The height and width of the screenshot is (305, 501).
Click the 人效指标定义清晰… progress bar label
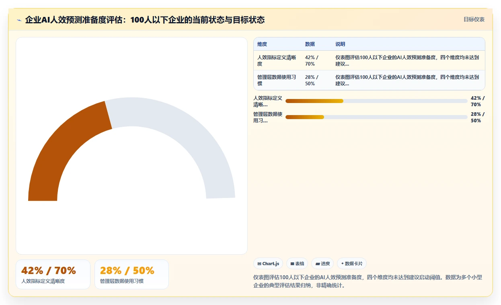[x=268, y=101]
